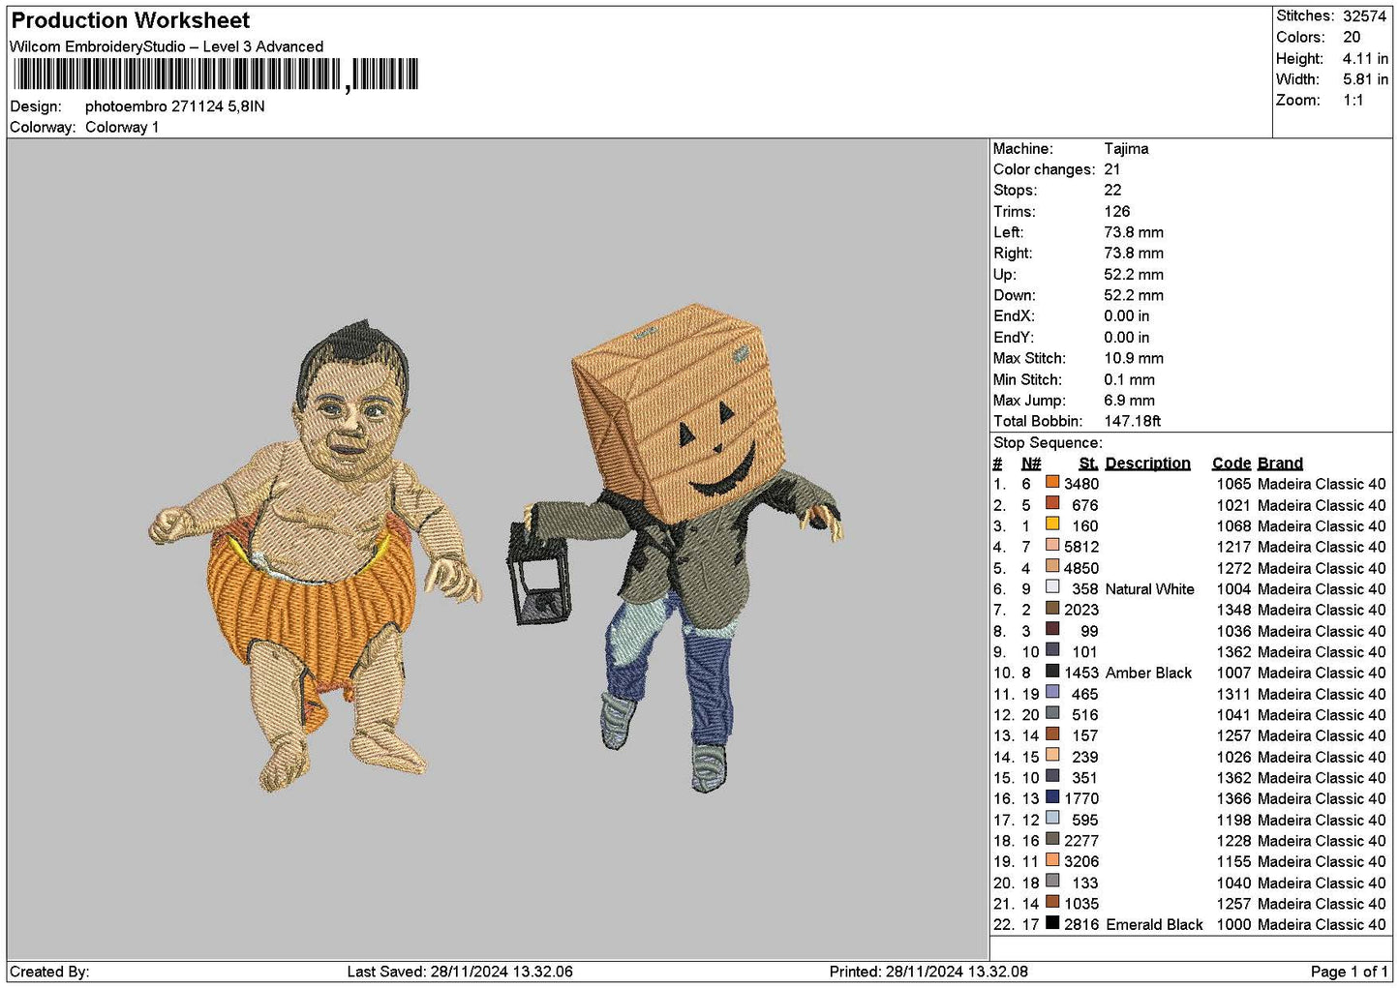
Task: Click the 'Page 1 of 1' indicator
Action: [x=1349, y=972]
